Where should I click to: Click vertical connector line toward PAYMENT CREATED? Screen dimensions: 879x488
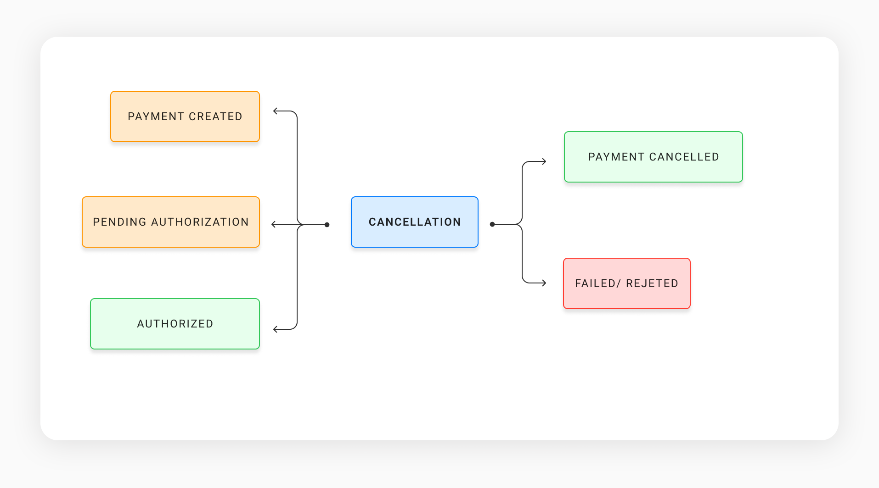297,165
